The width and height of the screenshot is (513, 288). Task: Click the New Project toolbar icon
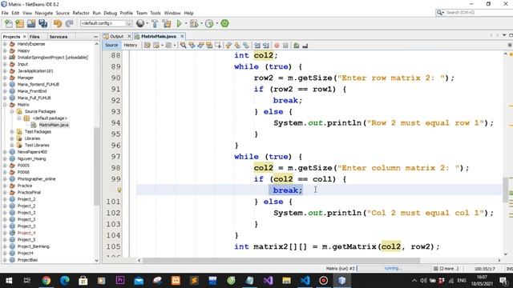coord(19,23)
